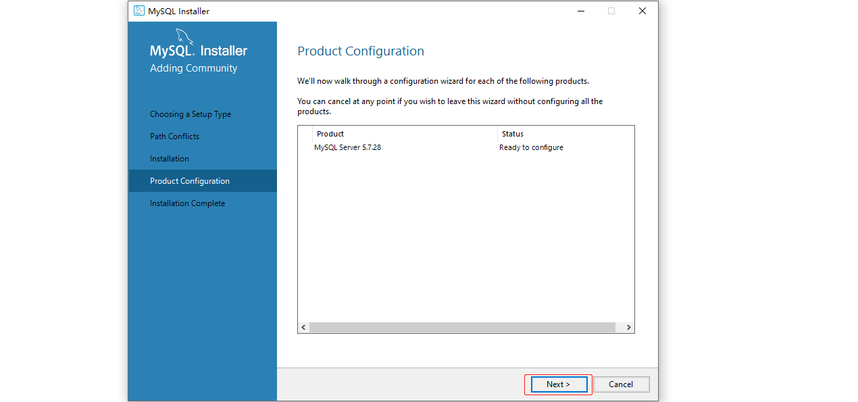Go to the Path Conflicts step
The height and width of the screenshot is (402, 858).
(174, 136)
